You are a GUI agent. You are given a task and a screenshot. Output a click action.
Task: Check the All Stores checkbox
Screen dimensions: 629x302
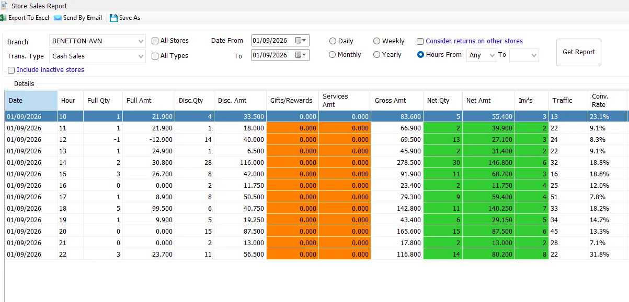click(155, 41)
